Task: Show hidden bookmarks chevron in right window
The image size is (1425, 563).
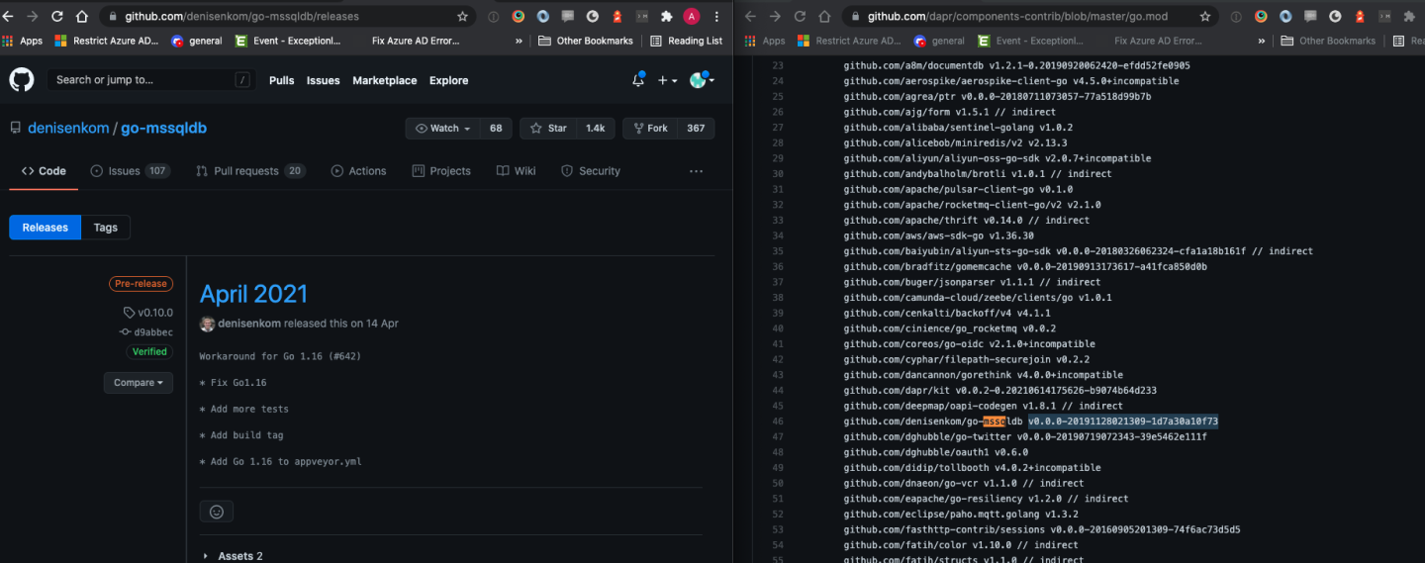Action: 1262,41
